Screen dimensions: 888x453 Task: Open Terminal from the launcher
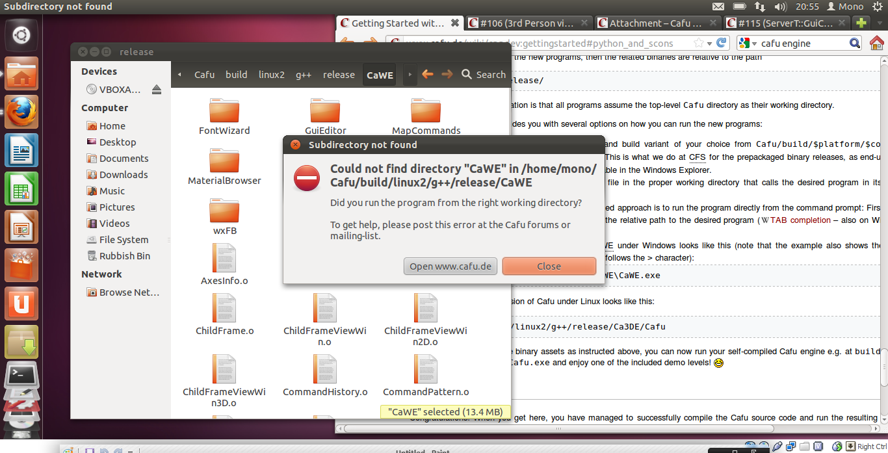point(21,376)
